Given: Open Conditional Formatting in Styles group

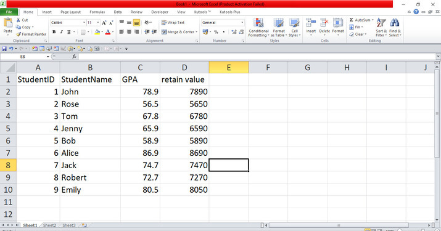Looking at the screenshot, I should pos(258,27).
